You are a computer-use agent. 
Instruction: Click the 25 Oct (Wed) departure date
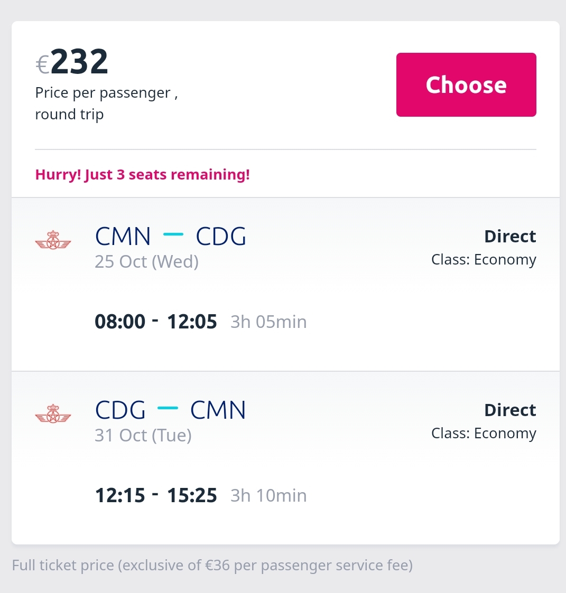pos(146,262)
